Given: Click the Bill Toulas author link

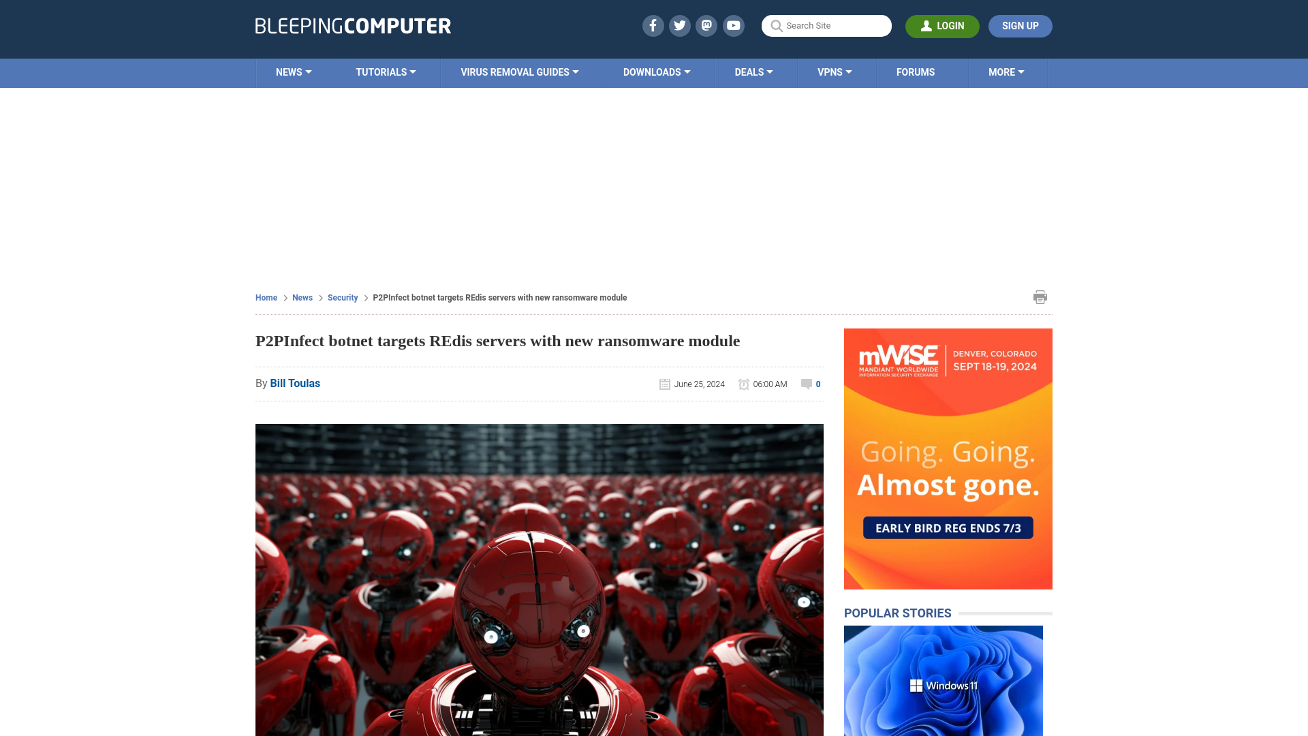Looking at the screenshot, I should point(295,383).
